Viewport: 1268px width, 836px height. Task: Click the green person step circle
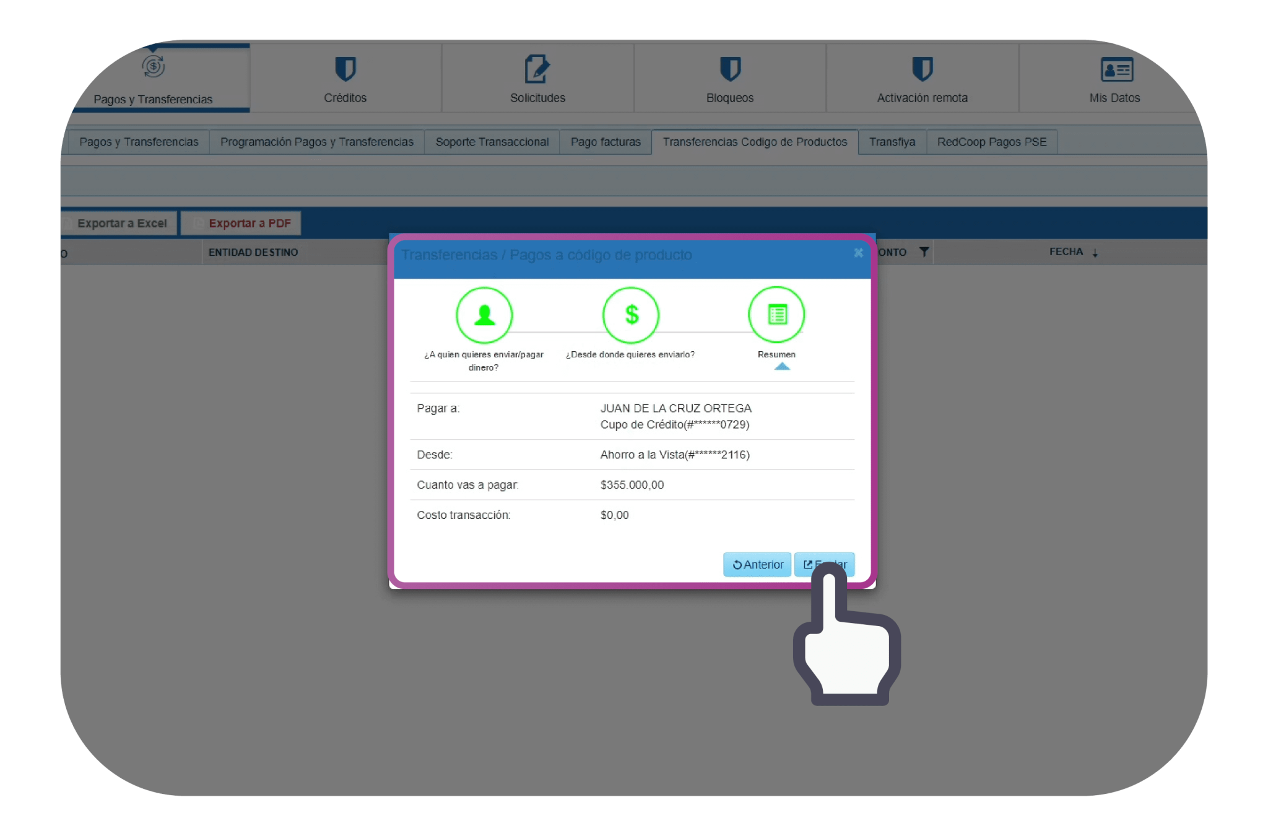(x=484, y=315)
